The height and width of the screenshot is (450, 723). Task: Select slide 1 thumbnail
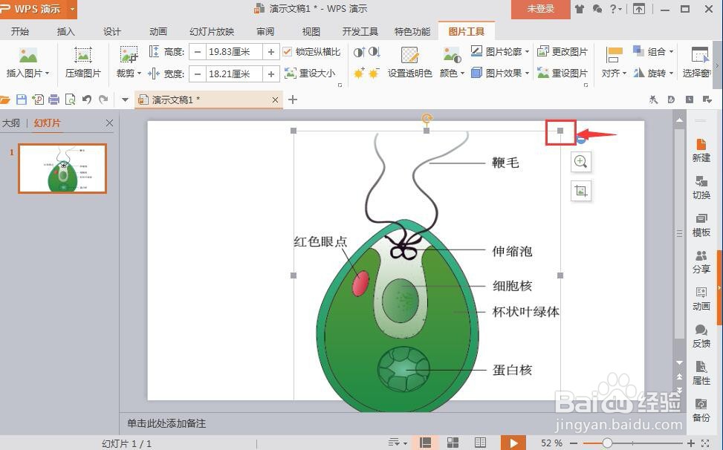pyautogui.click(x=62, y=168)
